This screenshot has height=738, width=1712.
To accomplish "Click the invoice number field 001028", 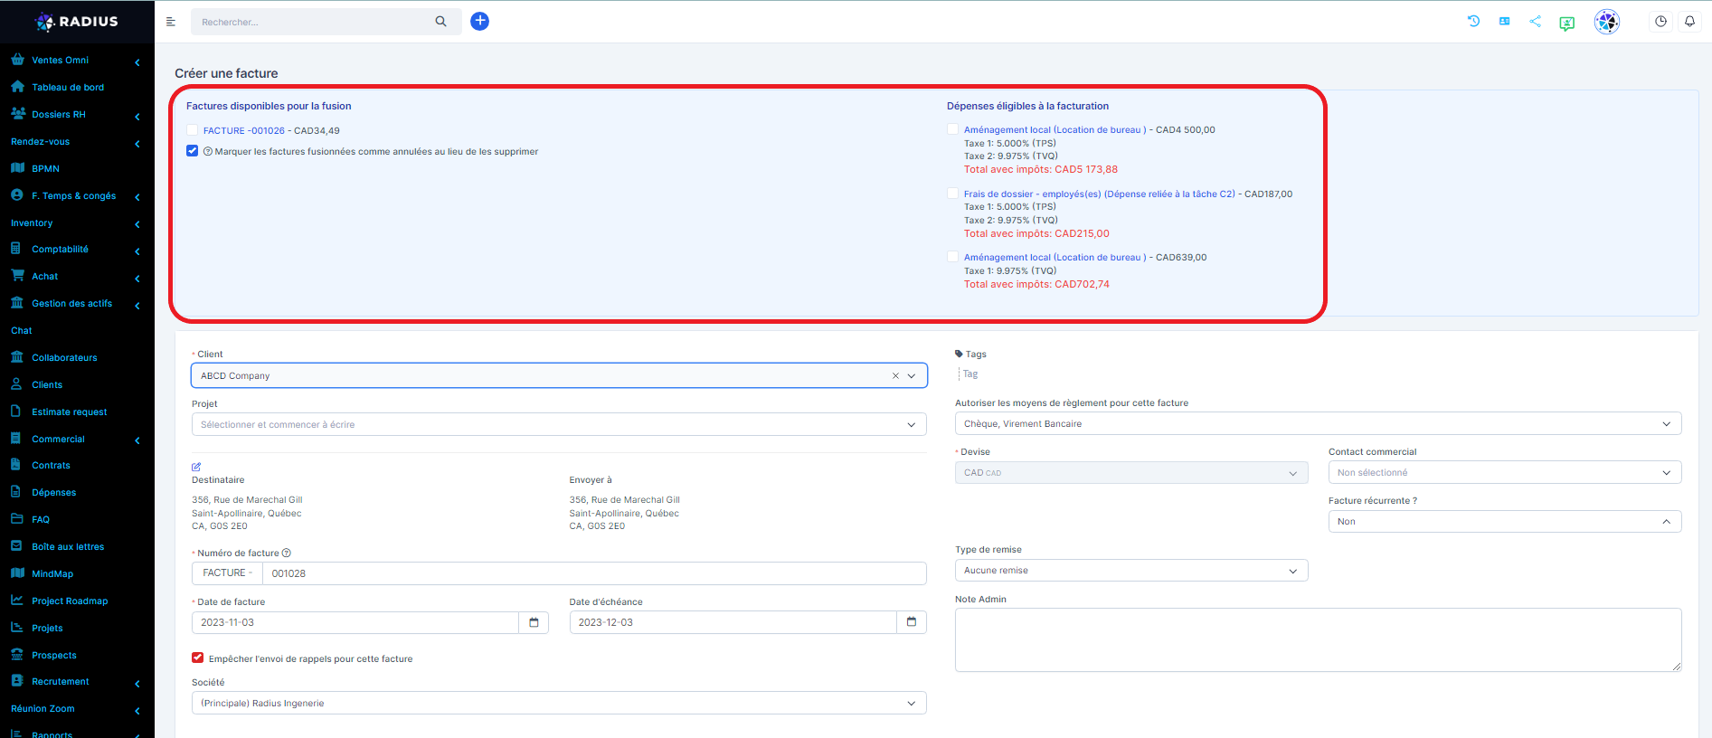I will click(594, 573).
